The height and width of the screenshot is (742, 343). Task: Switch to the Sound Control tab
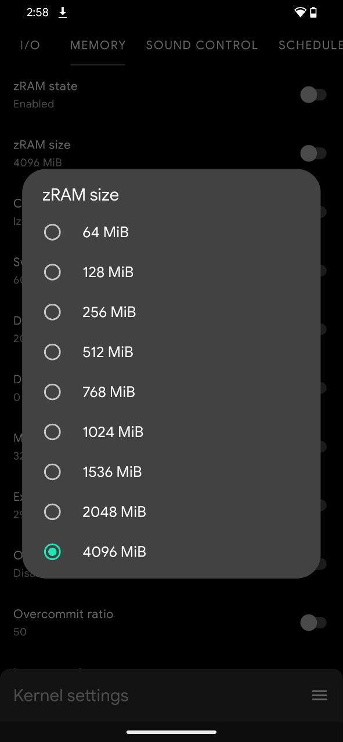pyautogui.click(x=202, y=45)
